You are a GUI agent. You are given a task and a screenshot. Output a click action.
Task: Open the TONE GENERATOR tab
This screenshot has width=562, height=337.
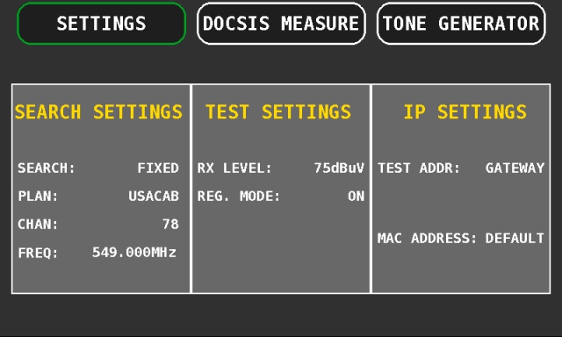[461, 24]
